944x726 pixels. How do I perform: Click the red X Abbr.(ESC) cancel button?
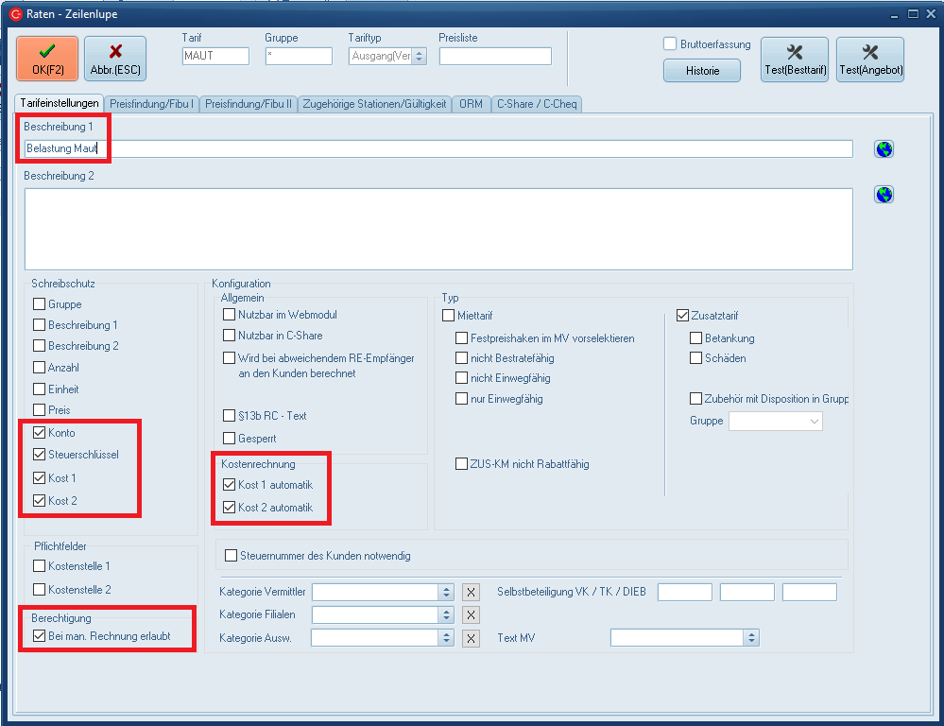[x=115, y=59]
